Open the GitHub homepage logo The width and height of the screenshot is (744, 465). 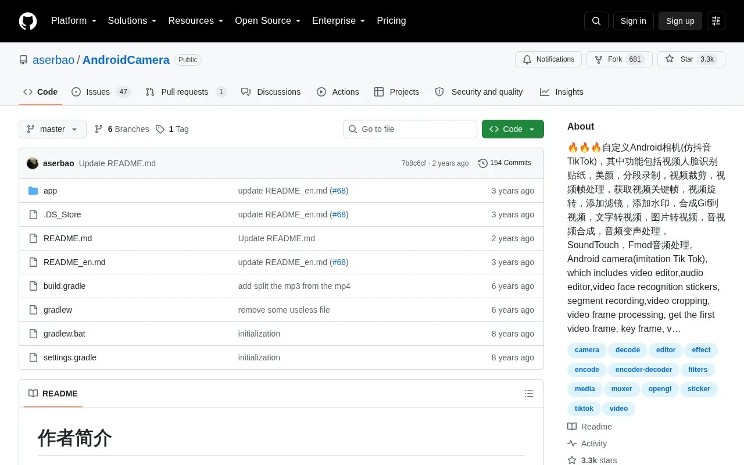pyautogui.click(x=28, y=21)
